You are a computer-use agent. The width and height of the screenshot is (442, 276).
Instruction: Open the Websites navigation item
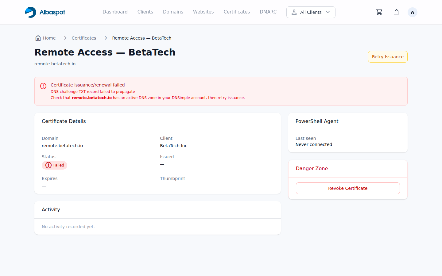[203, 12]
